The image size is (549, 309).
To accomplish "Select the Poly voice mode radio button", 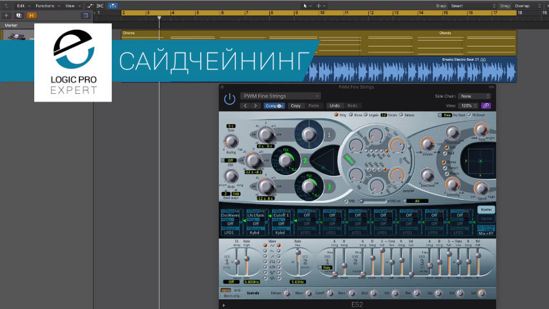I will (336, 114).
